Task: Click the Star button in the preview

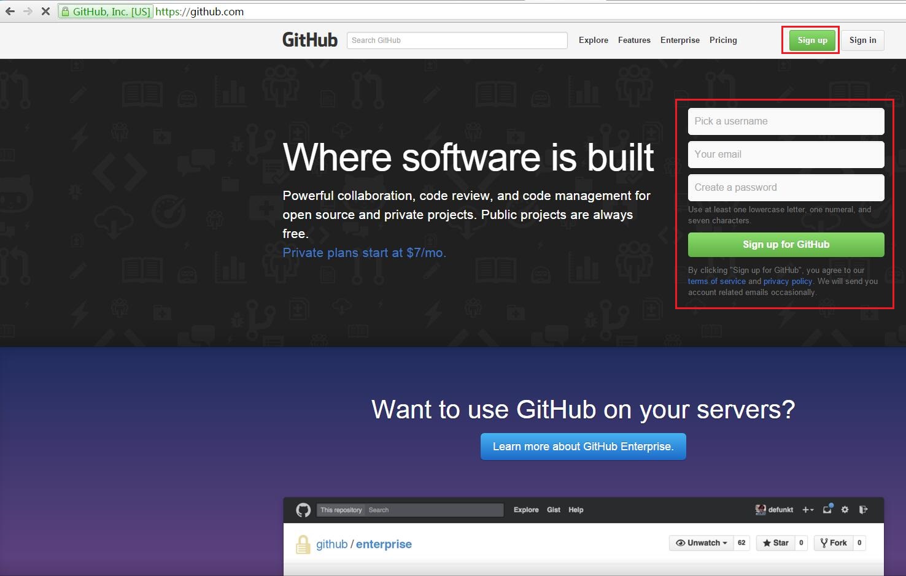Action: (776, 543)
